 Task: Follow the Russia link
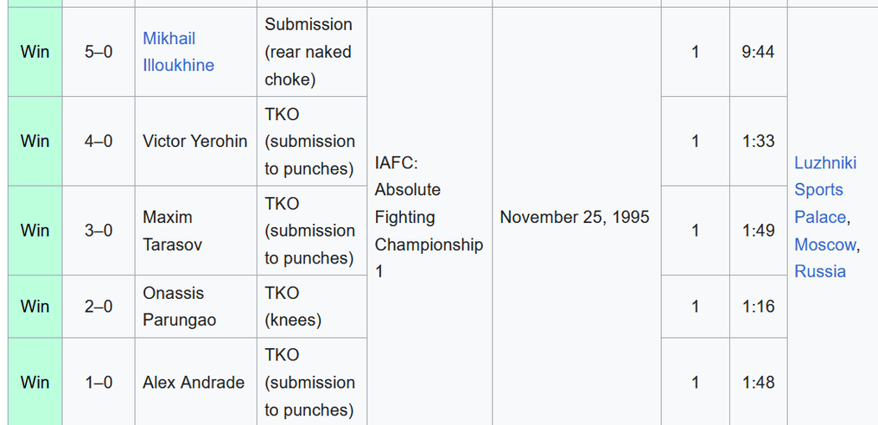(x=820, y=271)
